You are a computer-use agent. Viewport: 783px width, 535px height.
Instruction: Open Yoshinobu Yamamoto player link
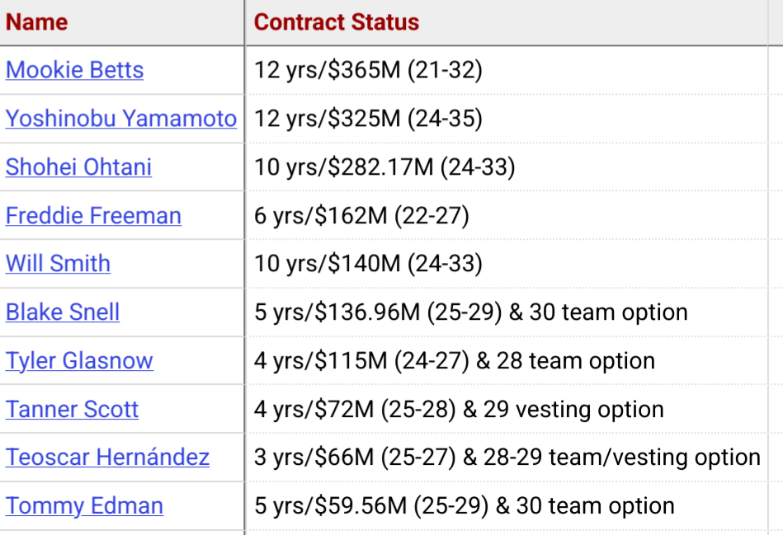point(121,119)
